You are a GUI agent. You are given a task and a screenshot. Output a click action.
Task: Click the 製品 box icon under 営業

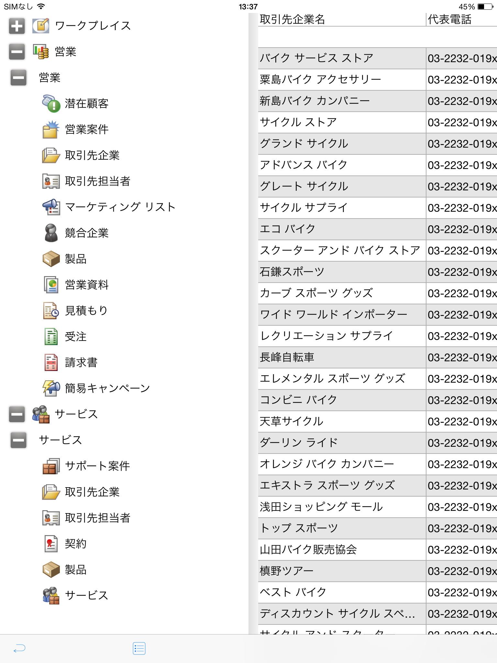[51, 259]
